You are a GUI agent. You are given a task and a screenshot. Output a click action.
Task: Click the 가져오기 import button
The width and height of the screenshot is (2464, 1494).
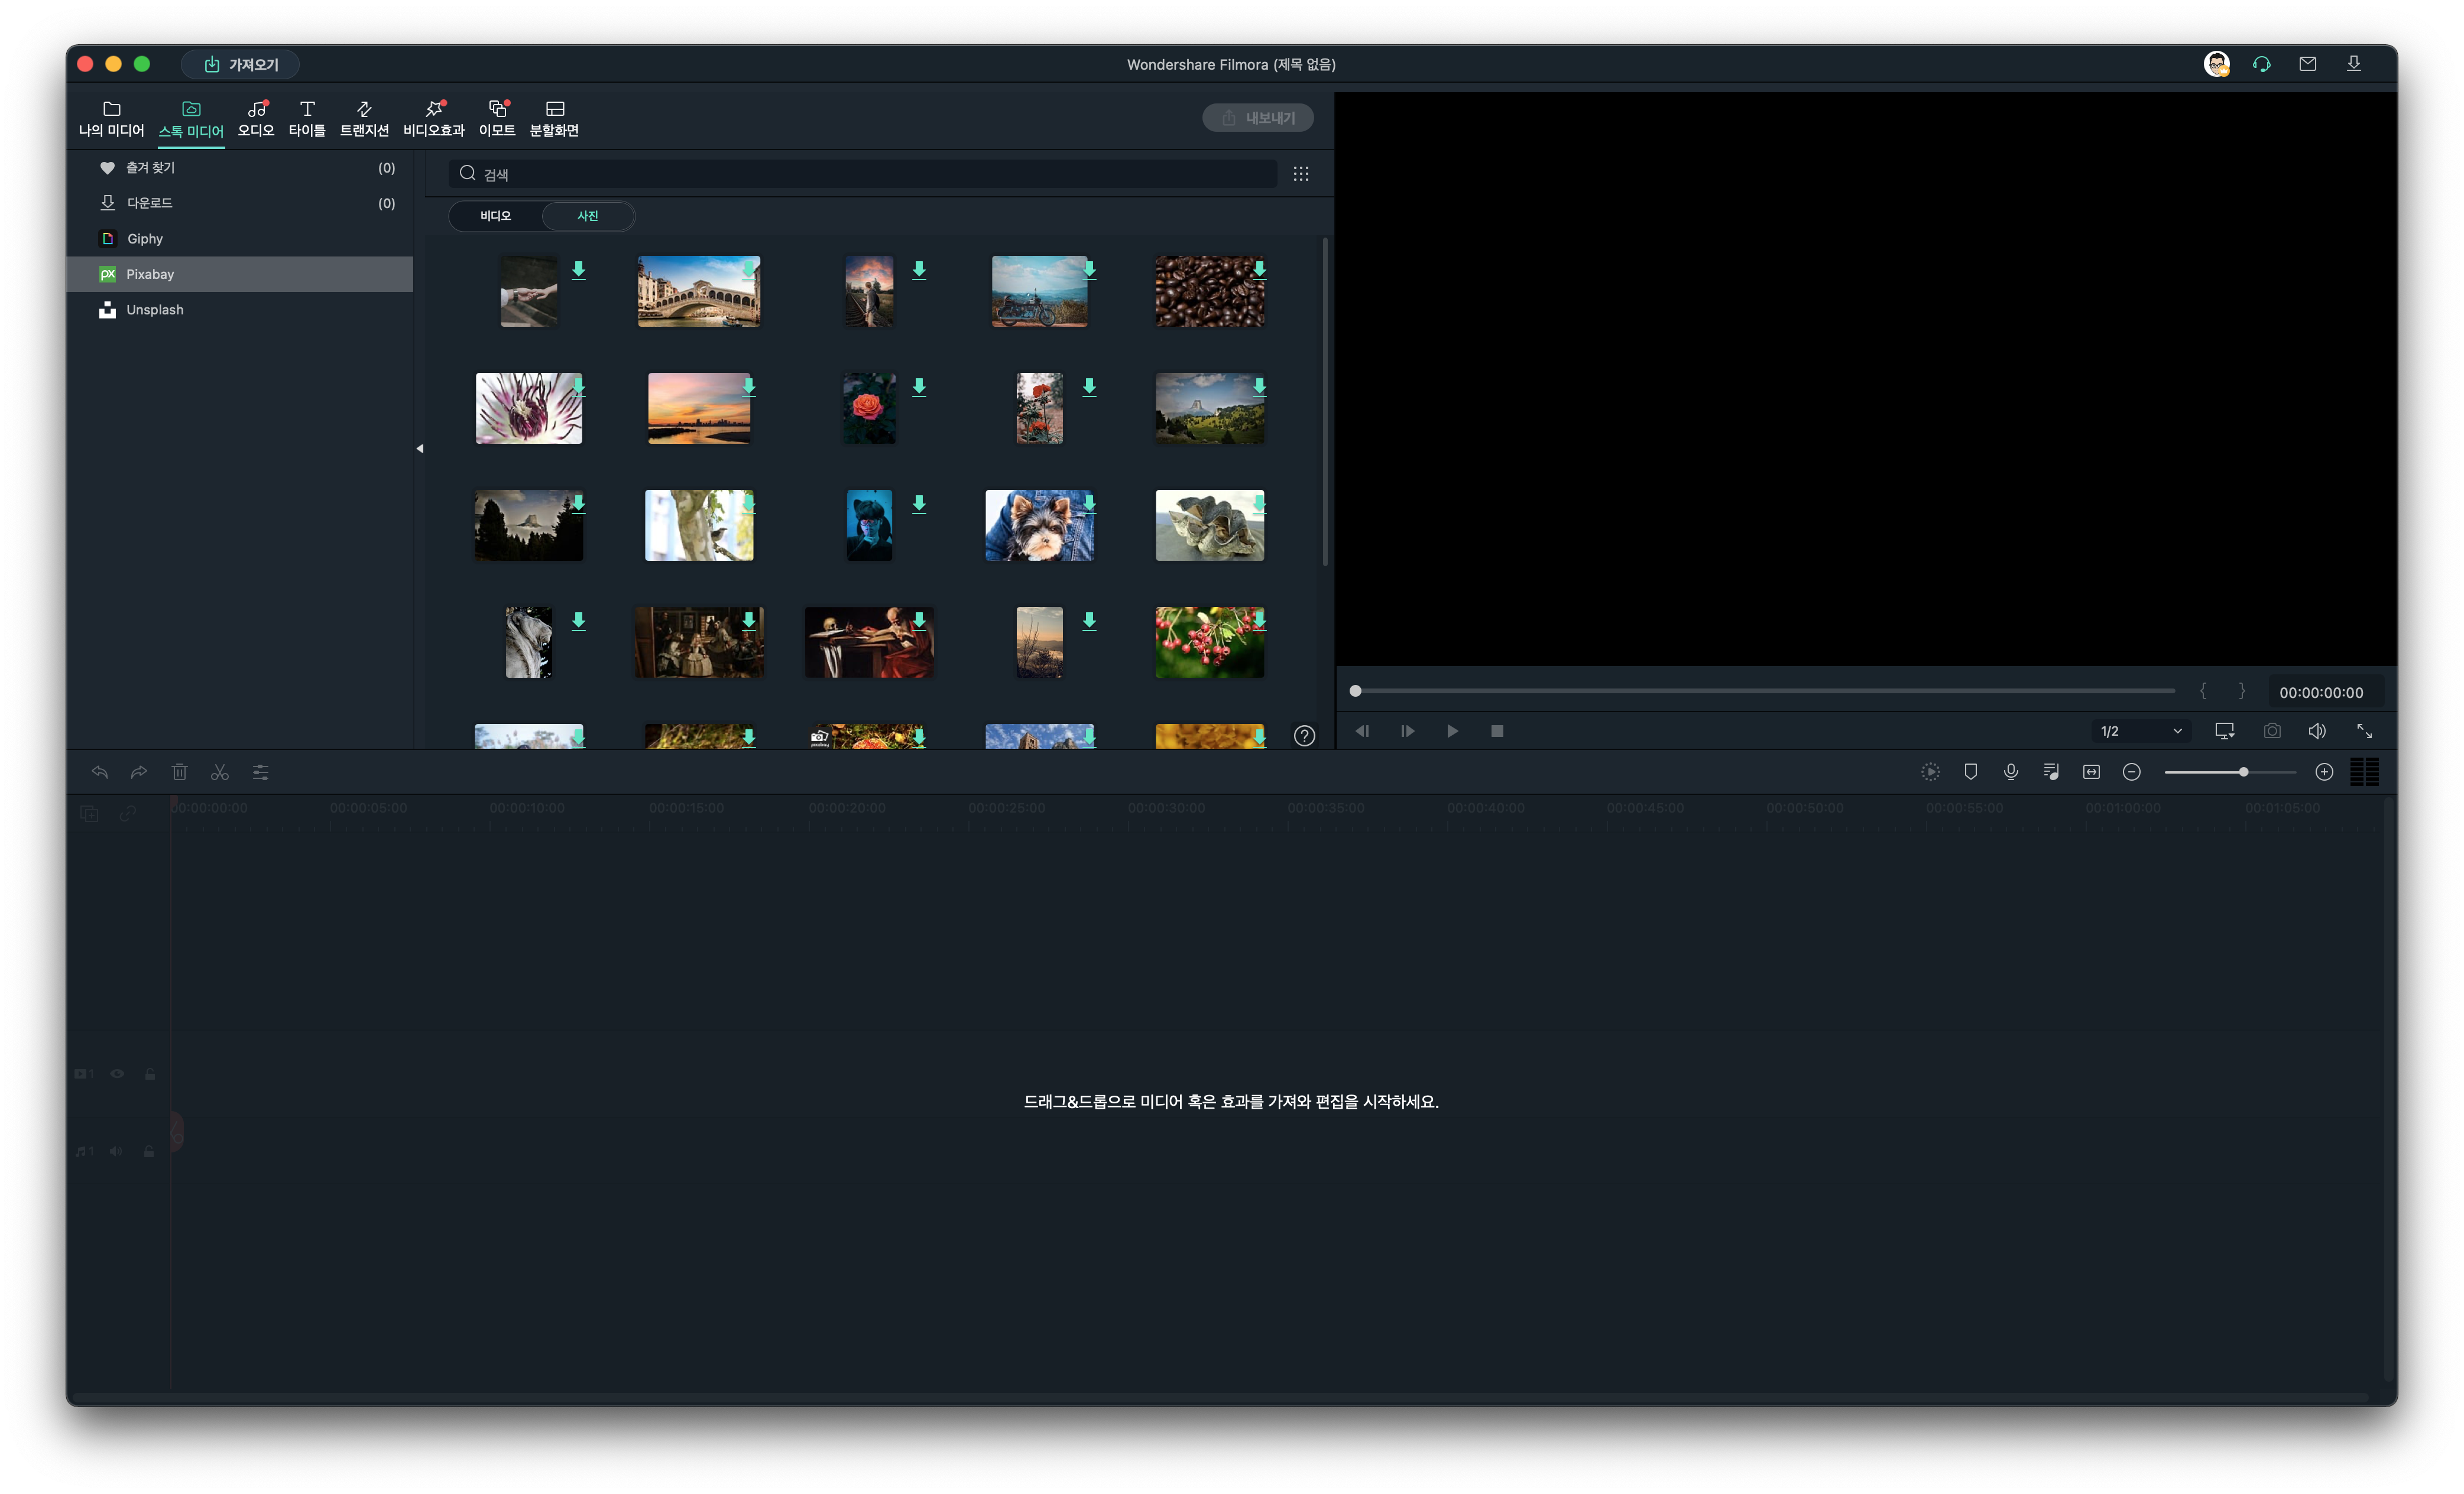point(241,64)
